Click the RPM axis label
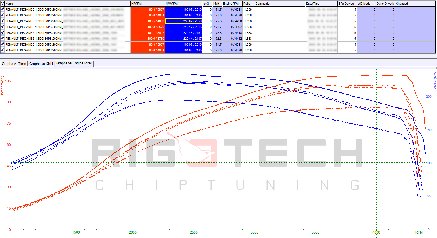Screen dimensions: 437x238 pyautogui.click(x=419, y=232)
